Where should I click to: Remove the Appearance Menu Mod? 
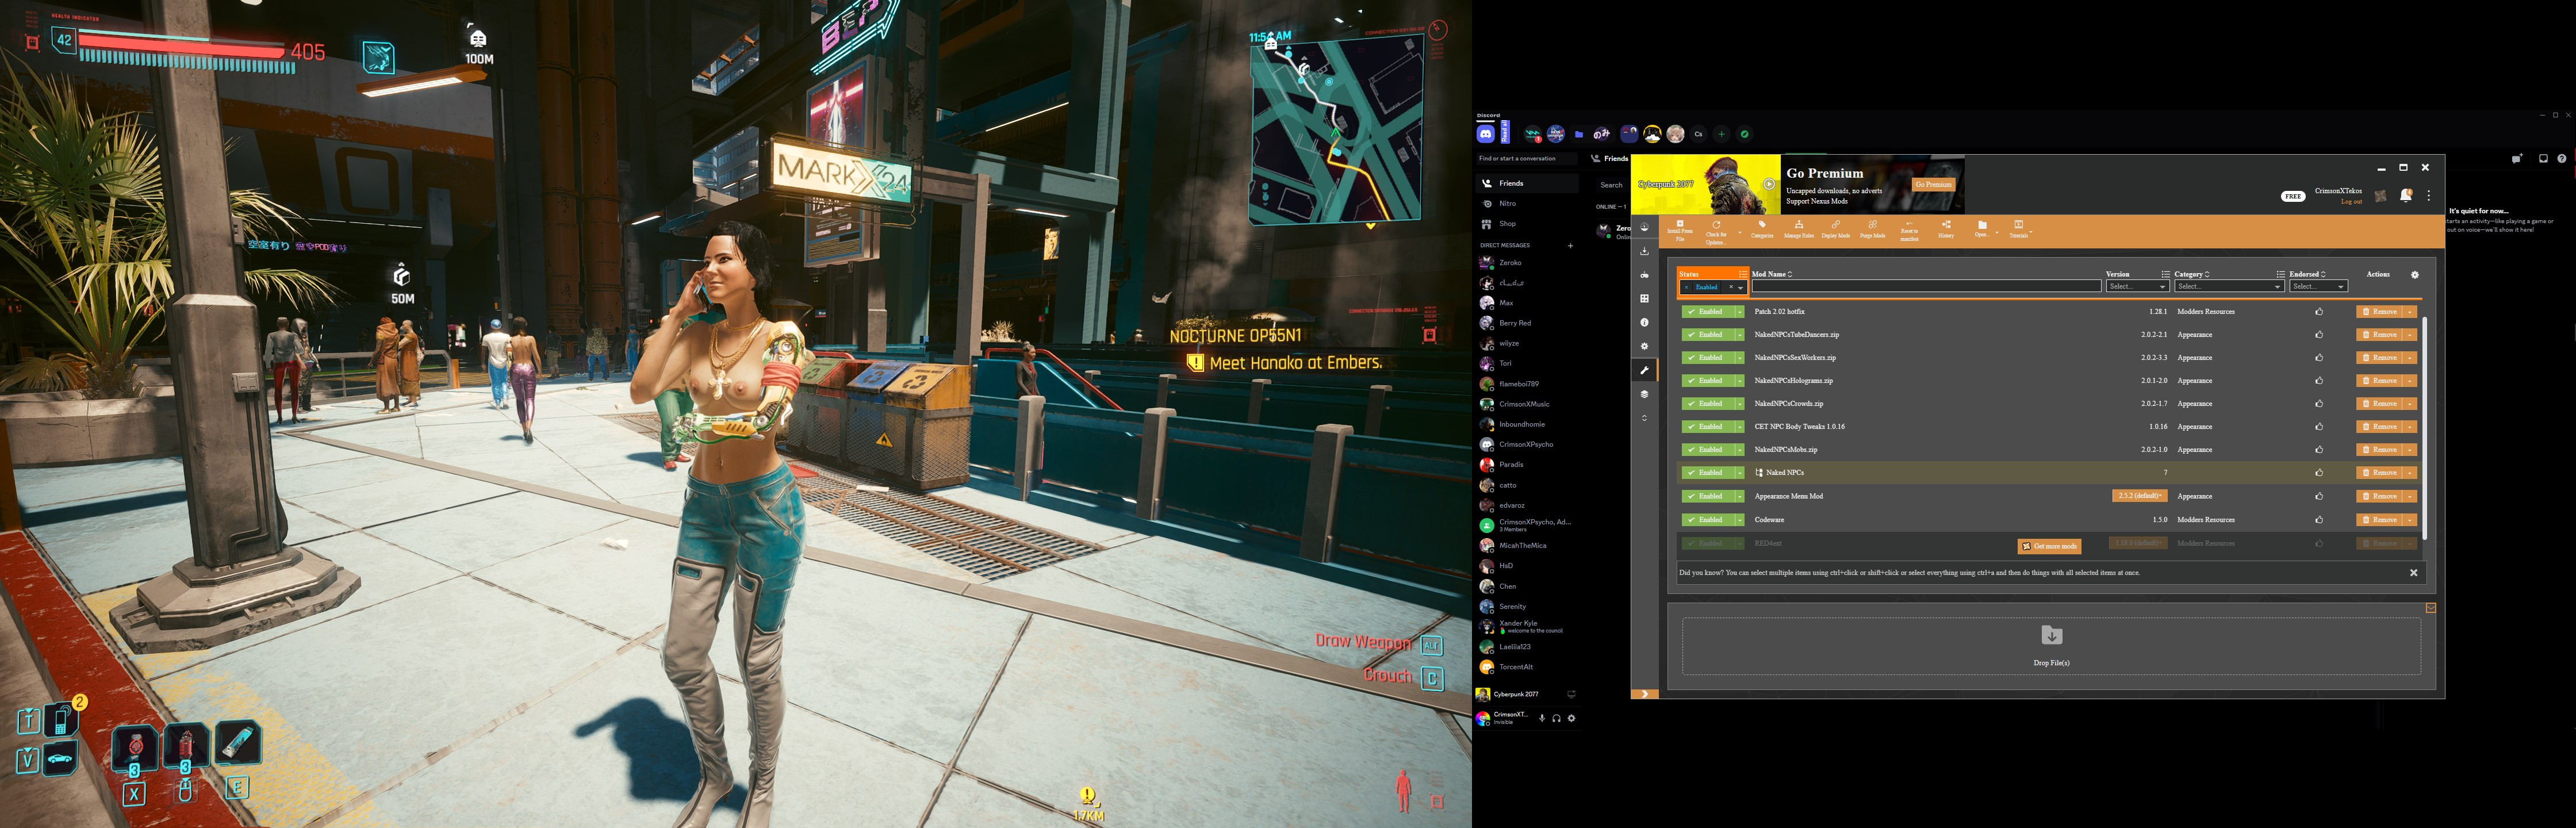click(x=2380, y=496)
